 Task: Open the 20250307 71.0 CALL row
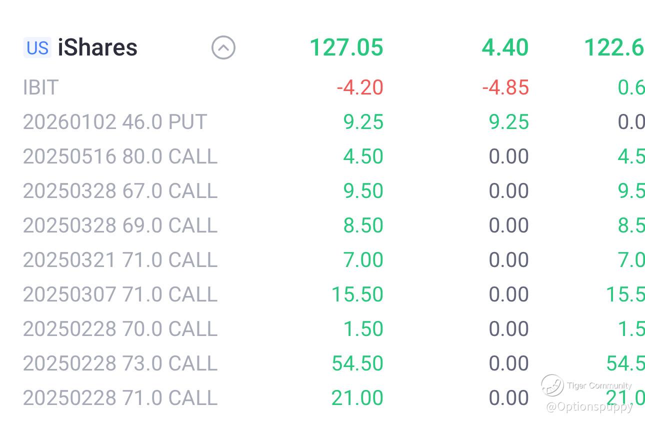pos(120,294)
